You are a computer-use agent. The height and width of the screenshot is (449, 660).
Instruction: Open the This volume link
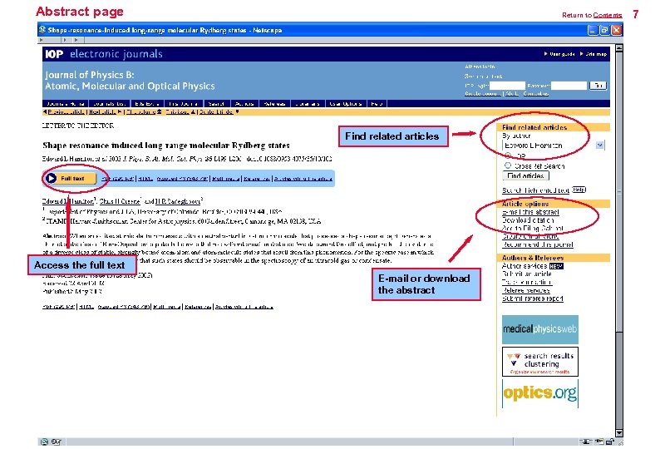(x=141, y=112)
